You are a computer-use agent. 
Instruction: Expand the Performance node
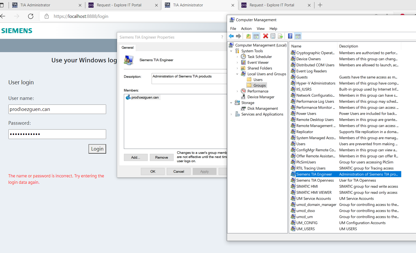click(237, 91)
